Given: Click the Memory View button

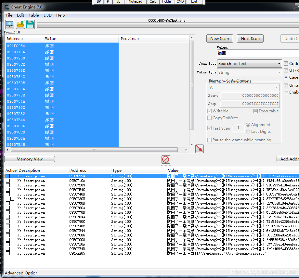Looking at the screenshot, I should coord(30,159).
